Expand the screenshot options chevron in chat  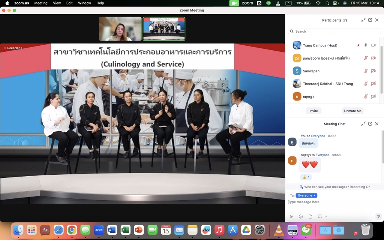pyautogui.click(x=326, y=216)
